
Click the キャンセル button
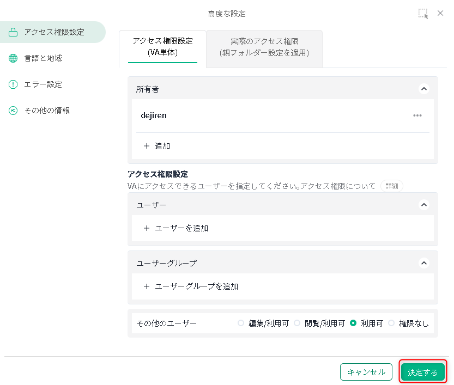tap(366, 372)
